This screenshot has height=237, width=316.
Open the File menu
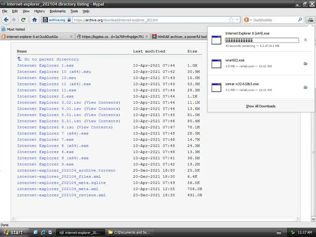tap(5, 11)
